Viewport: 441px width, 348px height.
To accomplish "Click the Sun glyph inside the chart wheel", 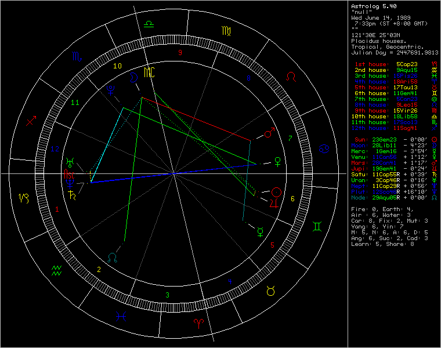I will (x=277, y=191).
